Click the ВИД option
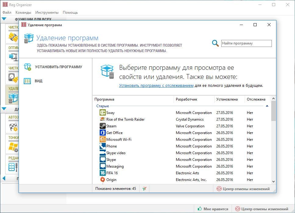Image resolution: width=295 pixels, height=213 pixels. coord(38,81)
